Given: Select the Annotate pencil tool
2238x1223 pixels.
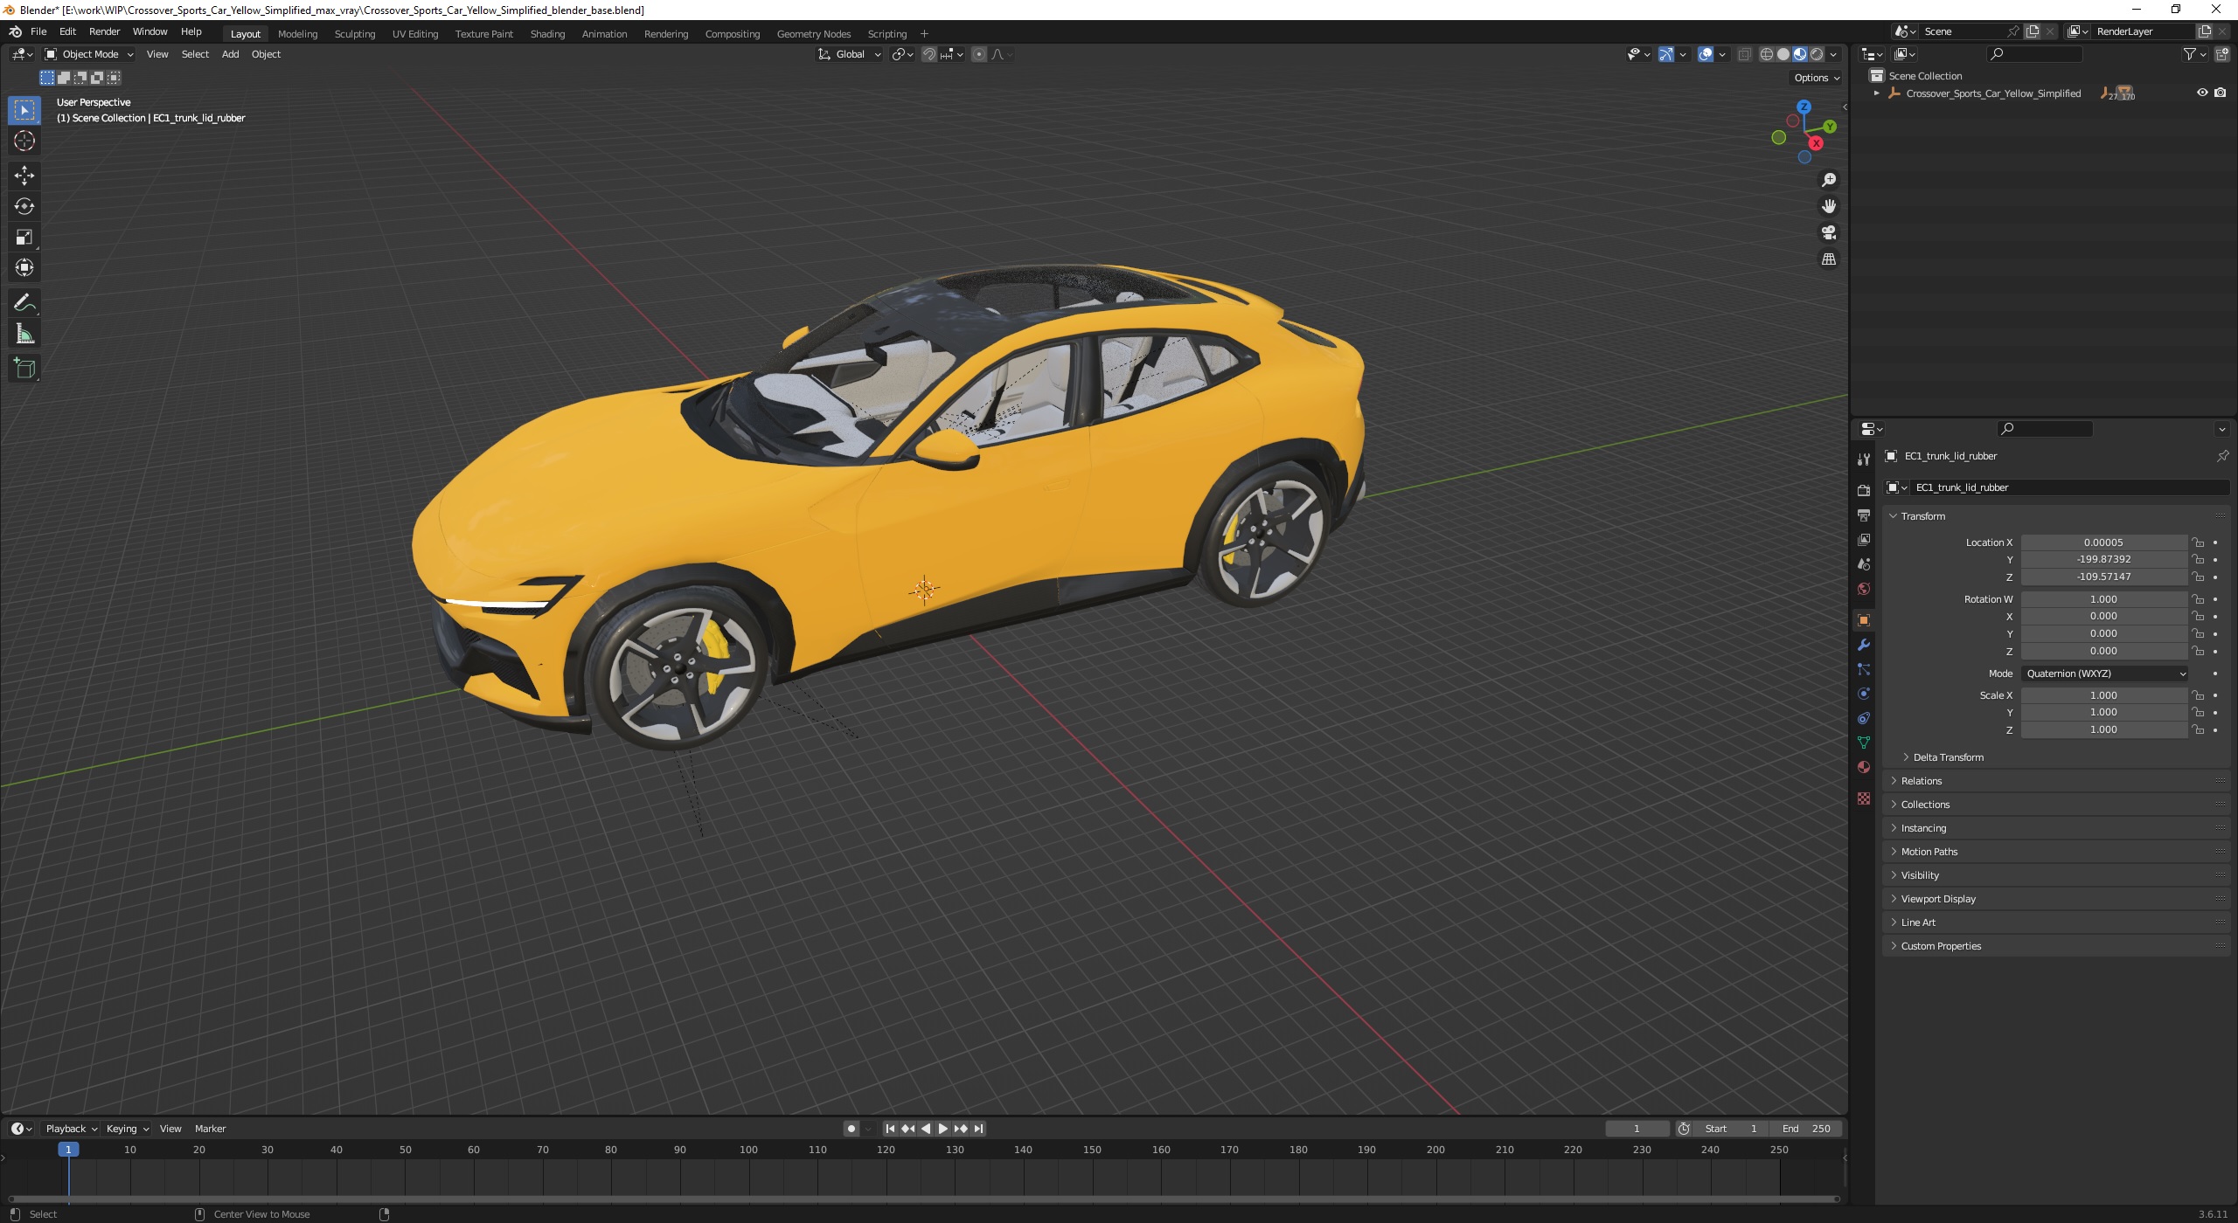Looking at the screenshot, I should 24,303.
